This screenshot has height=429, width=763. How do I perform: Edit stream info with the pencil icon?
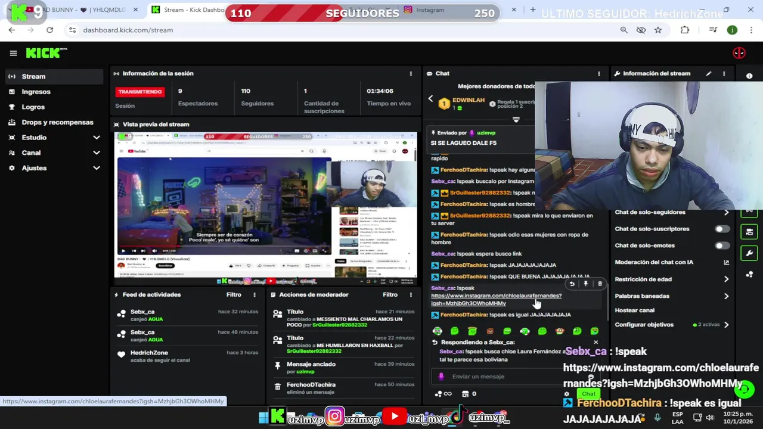pyautogui.click(x=709, y=73)
